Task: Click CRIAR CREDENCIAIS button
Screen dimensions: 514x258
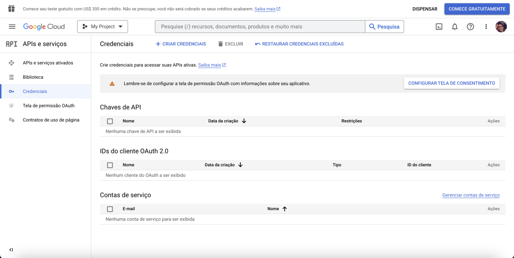Action: point(180,44)
